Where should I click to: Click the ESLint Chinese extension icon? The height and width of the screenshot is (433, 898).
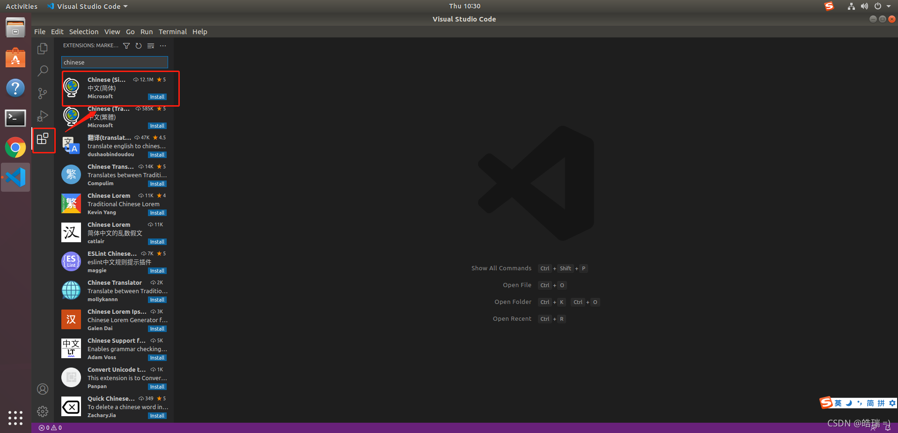click(x=71, y=261)
